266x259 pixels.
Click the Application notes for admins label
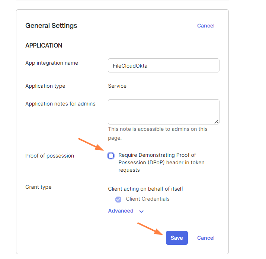click(60, 104)
